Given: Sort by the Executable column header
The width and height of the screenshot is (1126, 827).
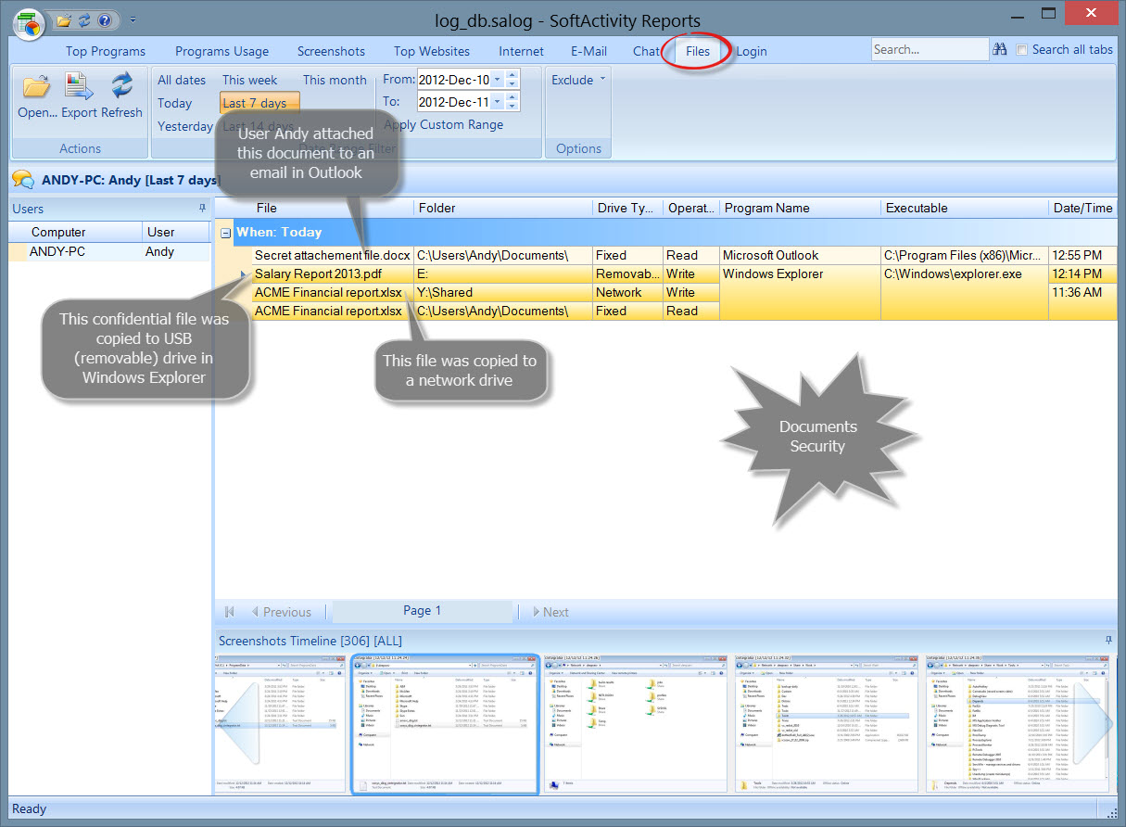Looking at the screenshot, I should pos(965,208).
